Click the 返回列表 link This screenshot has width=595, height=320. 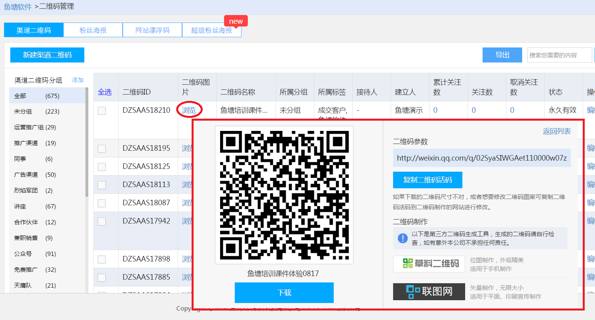point(557,131)
